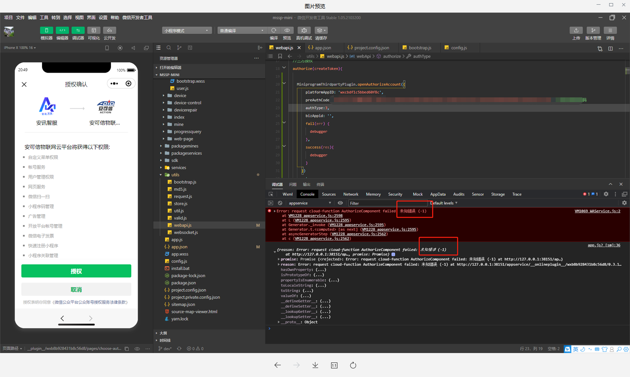Open the 工具 menu
The image size is (630, 377).
[x=44, y=18]
